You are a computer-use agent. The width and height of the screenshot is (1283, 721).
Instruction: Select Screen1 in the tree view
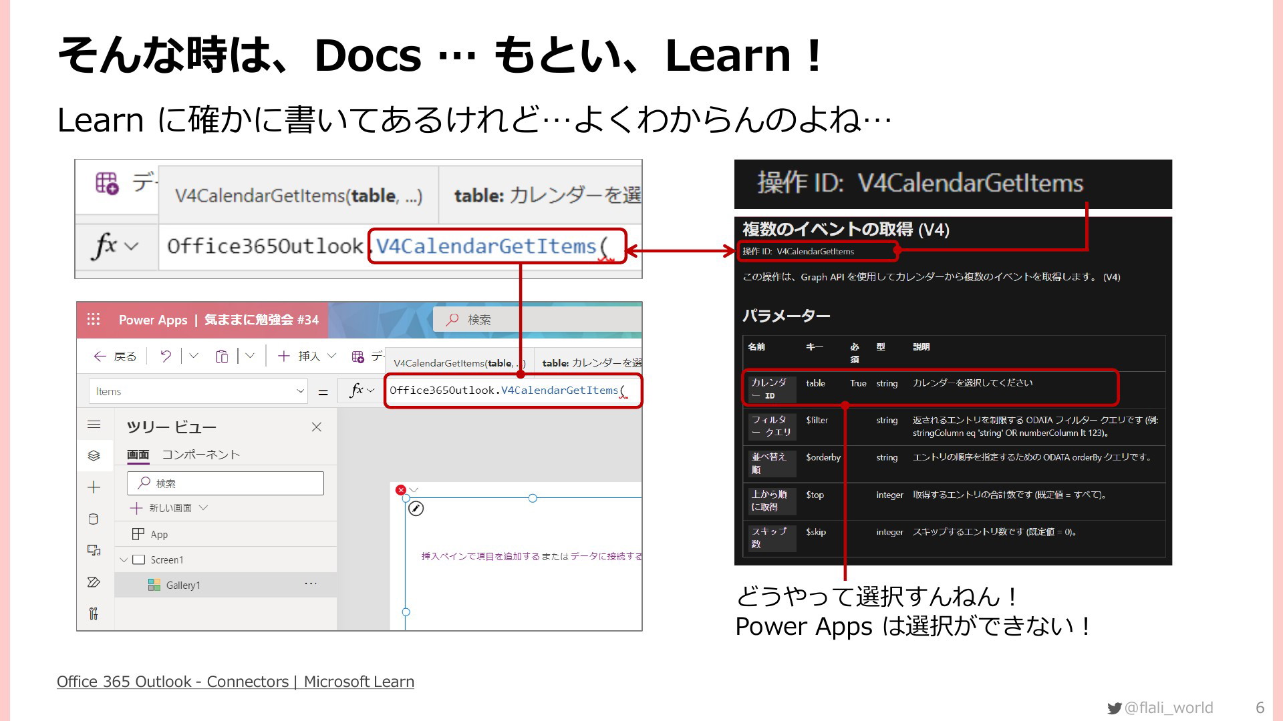(167, 559)
